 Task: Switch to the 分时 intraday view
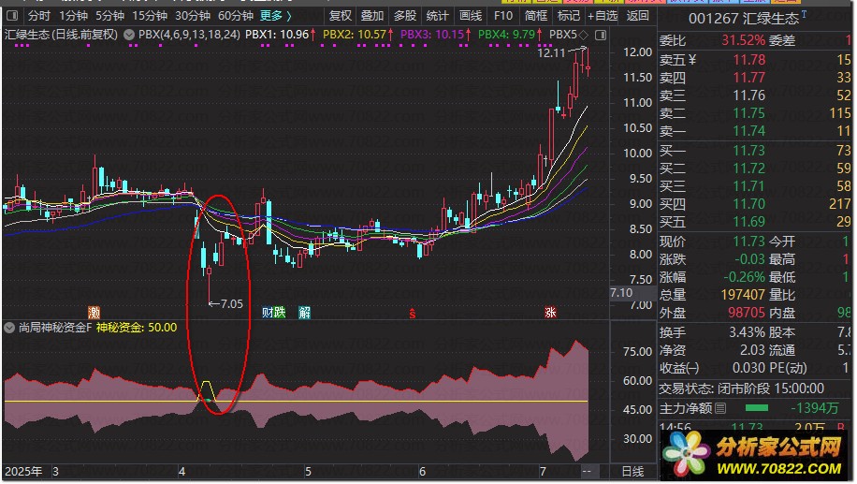click(x=39, y=16)
